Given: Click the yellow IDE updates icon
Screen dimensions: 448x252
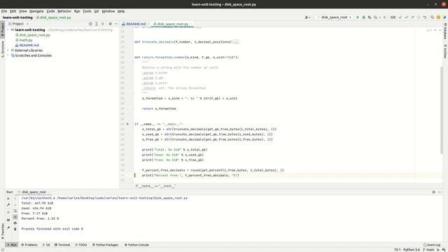Looking at the screenshot, I should [438, 17].
